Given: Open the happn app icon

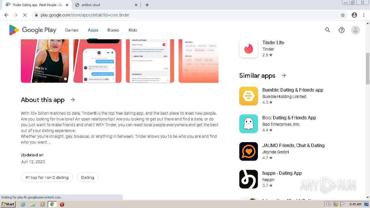Looking at the screenshot, I should pyautogui.click(x=249, y=179).
